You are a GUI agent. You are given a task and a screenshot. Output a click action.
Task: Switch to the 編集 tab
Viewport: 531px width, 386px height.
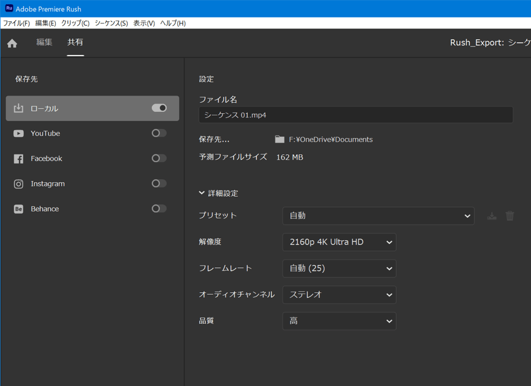(x=44, y=42)
